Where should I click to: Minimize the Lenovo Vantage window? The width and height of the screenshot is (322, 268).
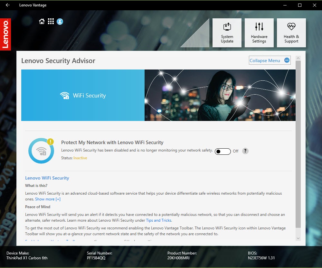[x=285, y=5]
